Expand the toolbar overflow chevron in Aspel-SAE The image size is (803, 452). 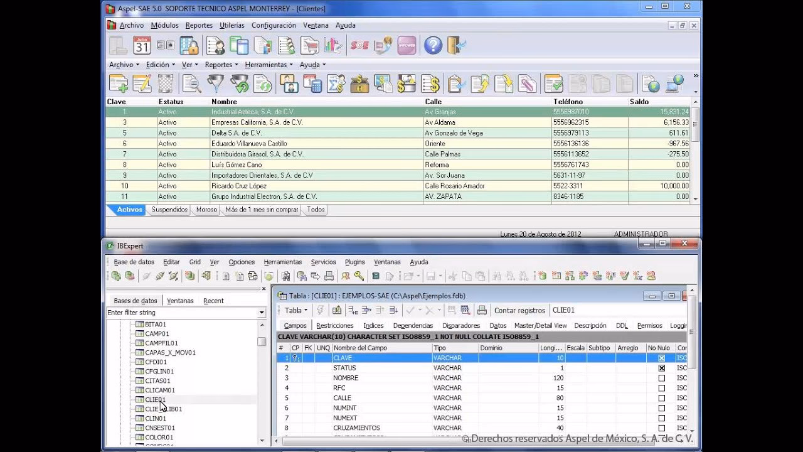[695, 76]
